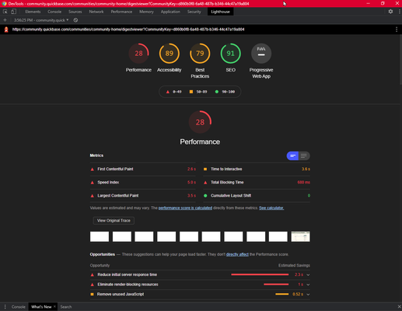Open DevTools settings gear
Screen dimensions: 402x311
(x=390, y=12)
